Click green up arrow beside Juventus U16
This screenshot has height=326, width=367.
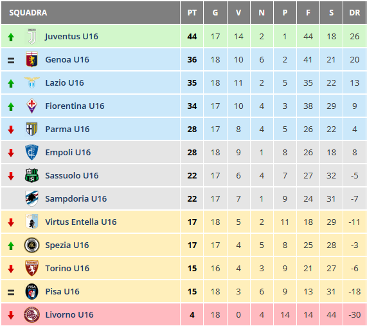click(x=11, y=37)
